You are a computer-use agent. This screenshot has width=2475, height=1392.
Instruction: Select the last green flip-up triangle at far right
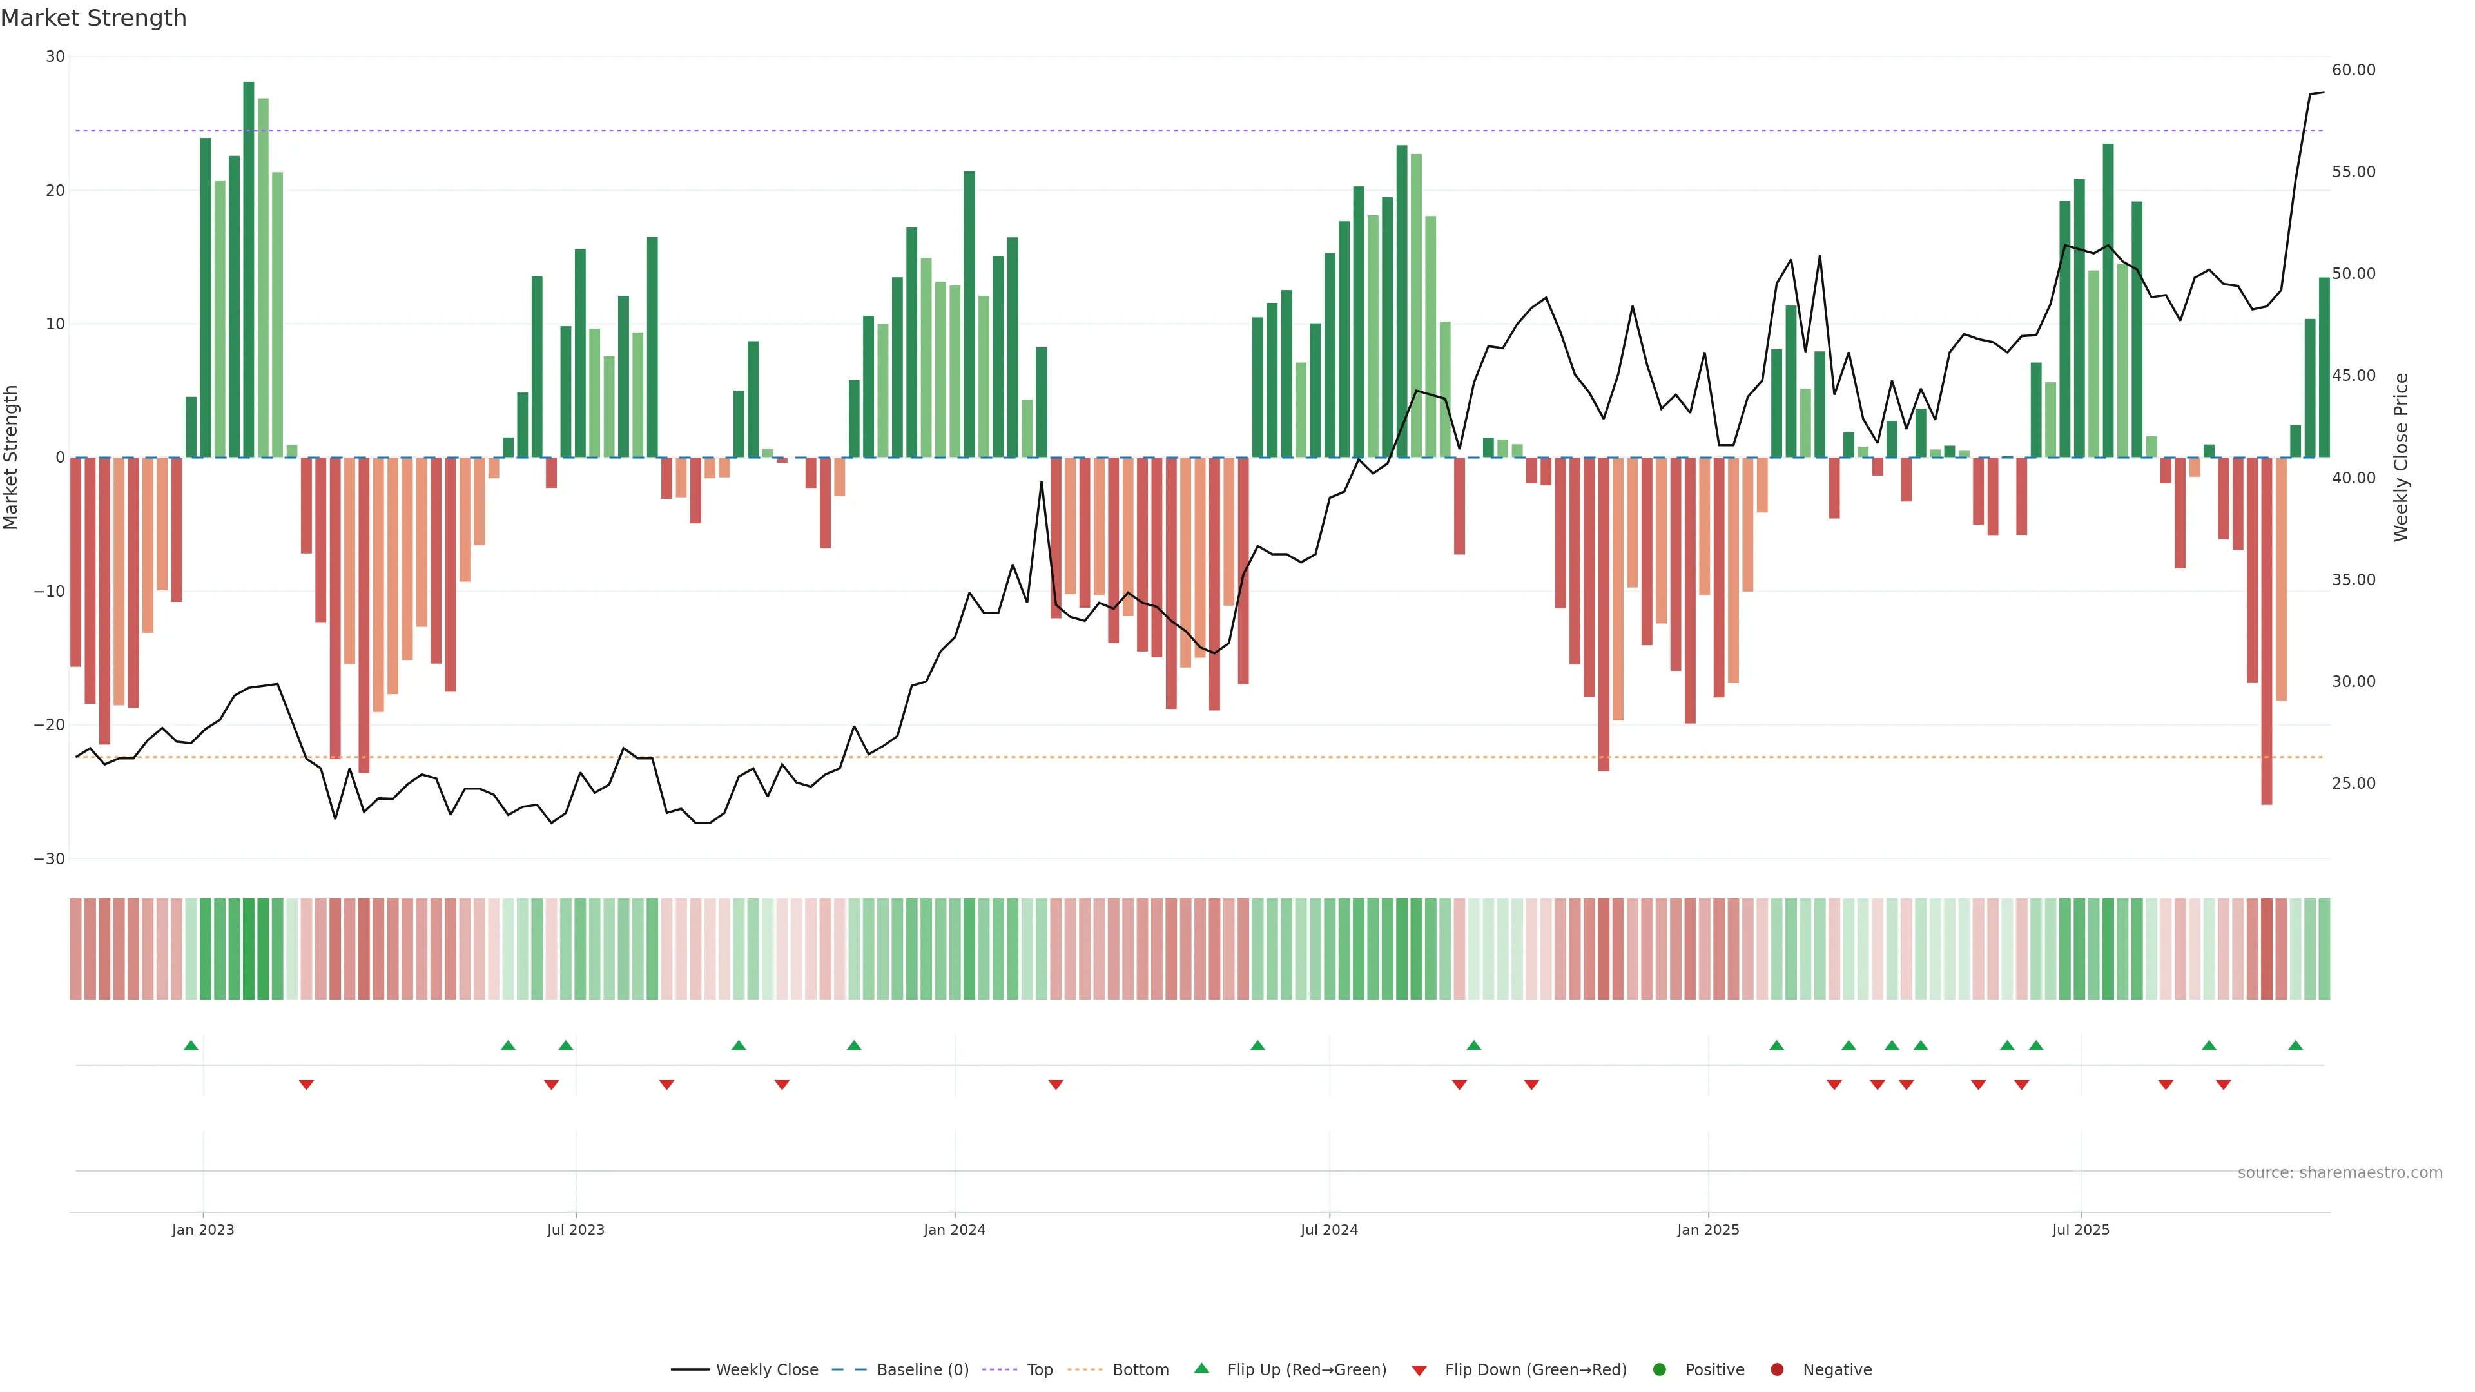tap(2295, 1045)
